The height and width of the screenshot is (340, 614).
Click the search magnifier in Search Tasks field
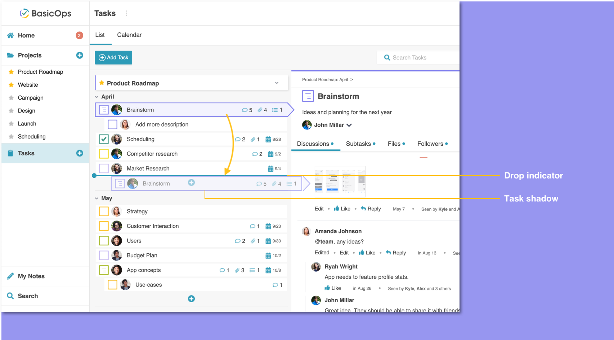[x=387, y=57]
